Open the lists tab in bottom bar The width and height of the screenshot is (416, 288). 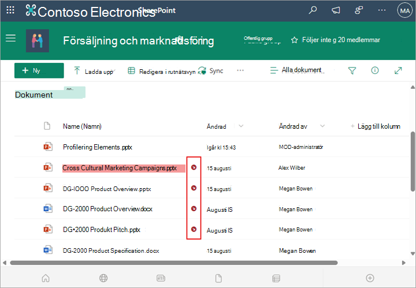[x=276, y=278]
